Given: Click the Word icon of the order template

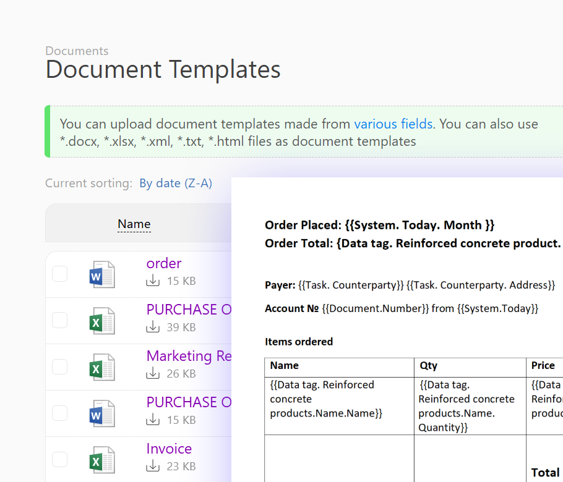Looking at the screenshot, I should pos(102,274).
